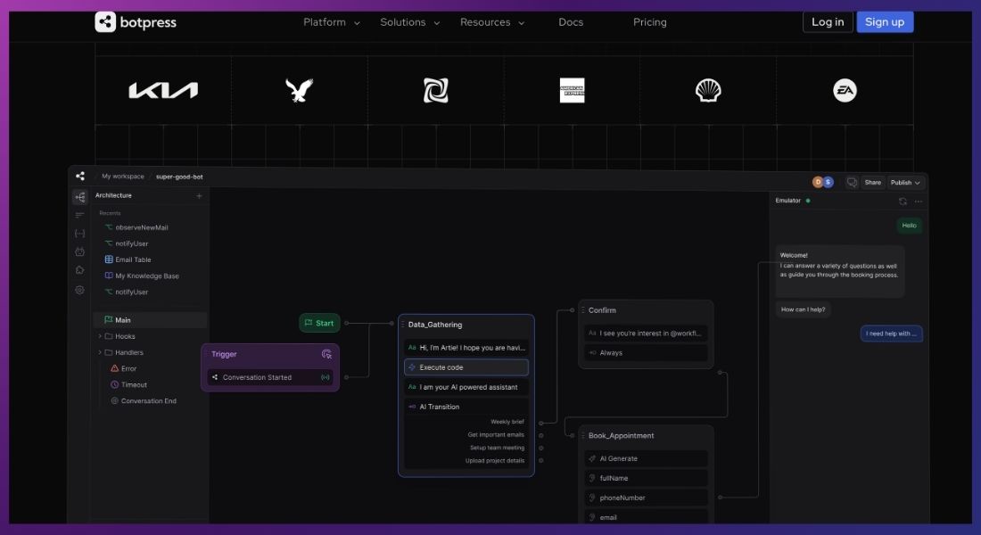Screen dimensions: 981x535
Task: Open the Platform menu
Action: pyautogui.click(x=332, y=22)
